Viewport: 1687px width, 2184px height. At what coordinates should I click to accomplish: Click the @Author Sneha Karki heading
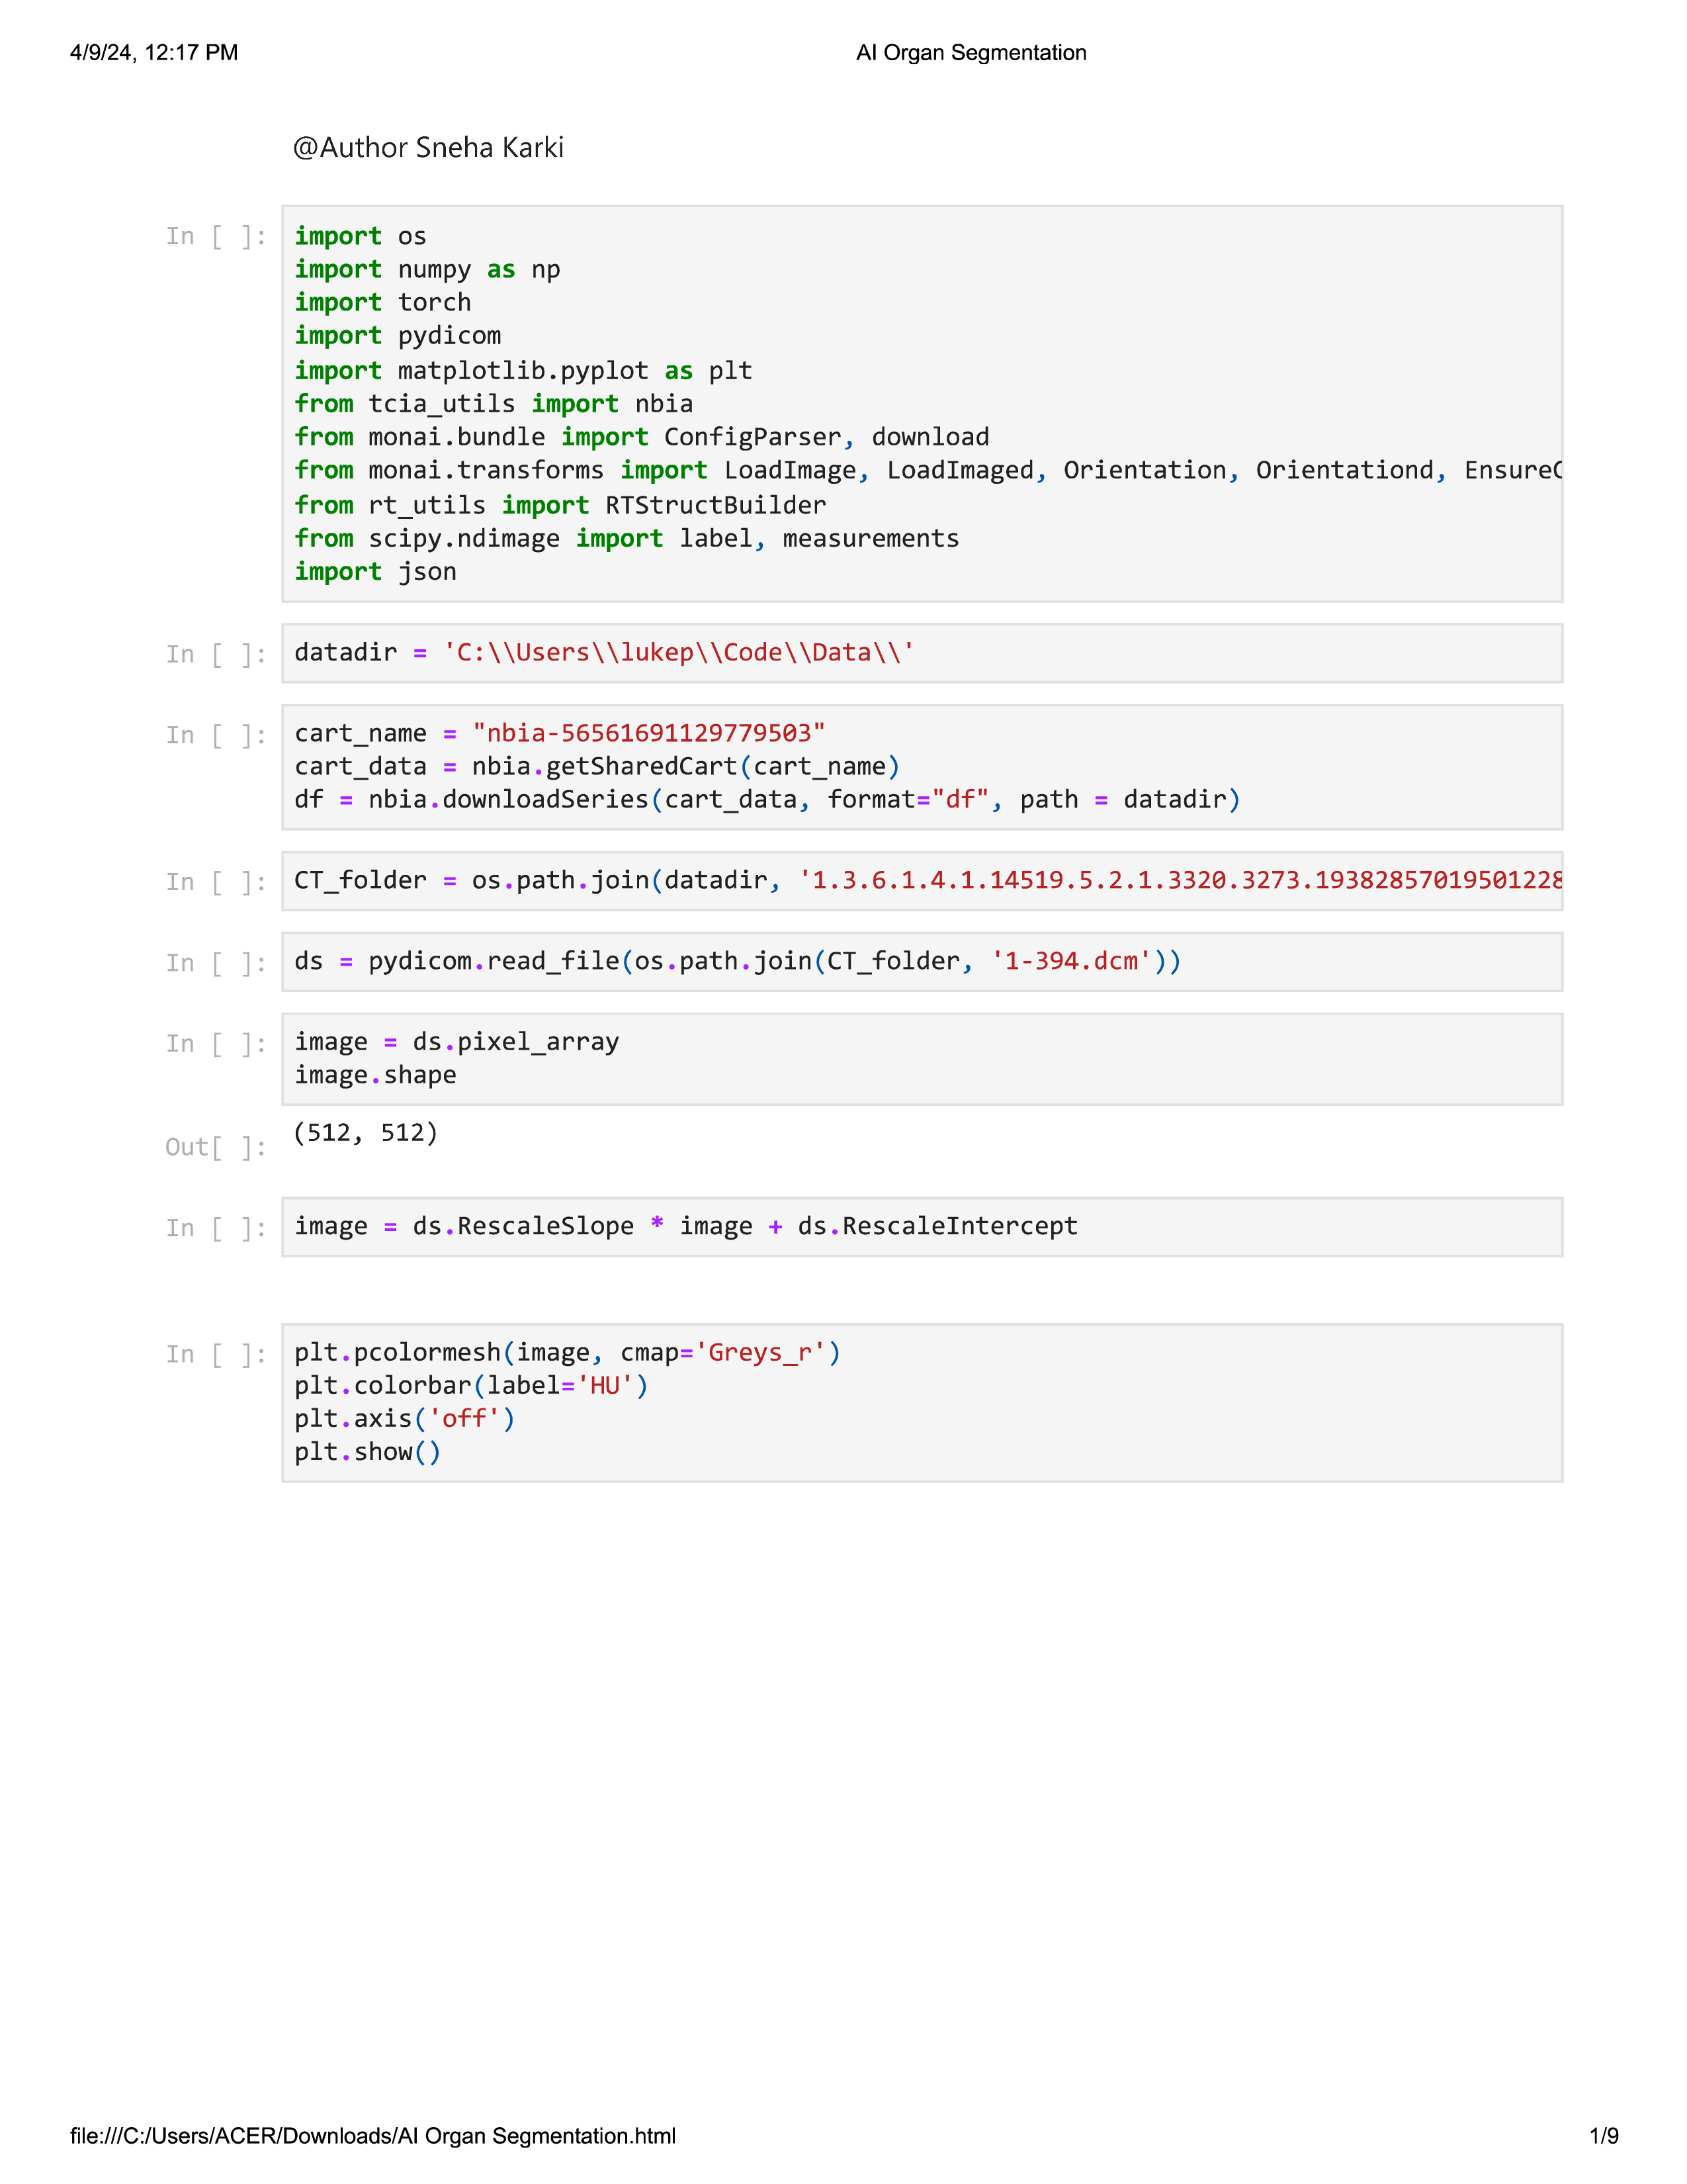pos(428,148)
